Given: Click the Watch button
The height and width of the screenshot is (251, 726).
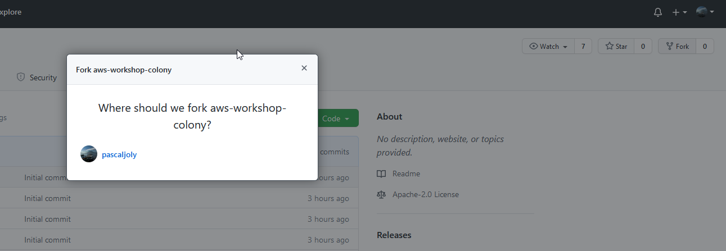Looking at the screenshot, I should click(x=548, y=46).
